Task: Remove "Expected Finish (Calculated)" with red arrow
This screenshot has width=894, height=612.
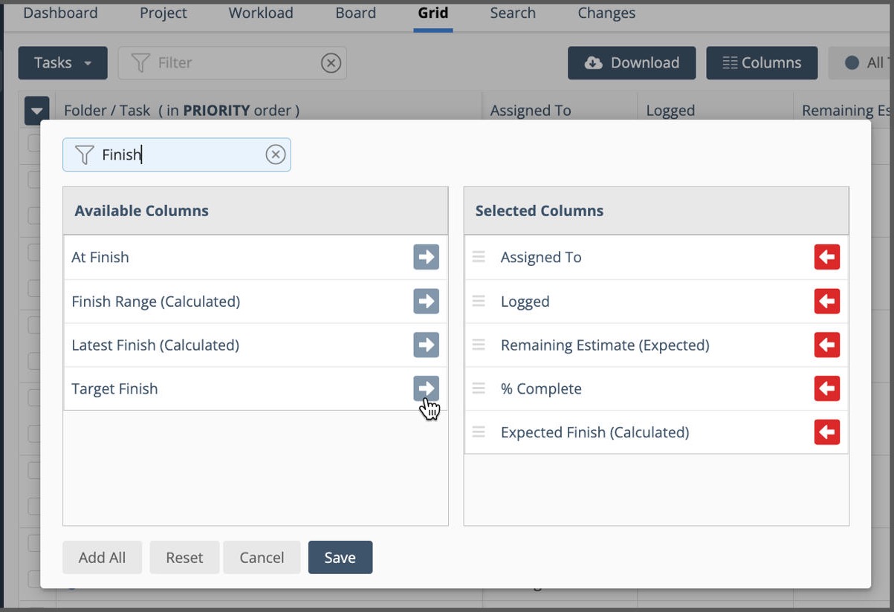Action: click(826, 432)
